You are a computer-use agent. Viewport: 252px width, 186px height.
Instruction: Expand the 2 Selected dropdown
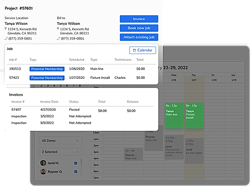[61, 152]
